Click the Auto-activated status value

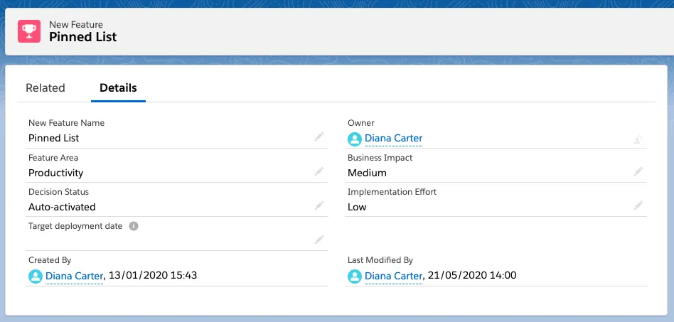click(x=62, y=207)
